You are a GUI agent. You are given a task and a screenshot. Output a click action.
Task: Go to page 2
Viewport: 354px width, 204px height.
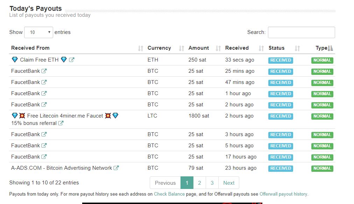click(x=200, y=183)
